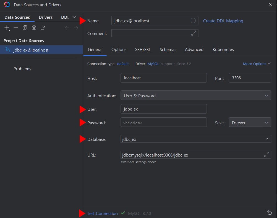
Task: Expand the URL field with arrows icon
Action: tap(267, 155)
